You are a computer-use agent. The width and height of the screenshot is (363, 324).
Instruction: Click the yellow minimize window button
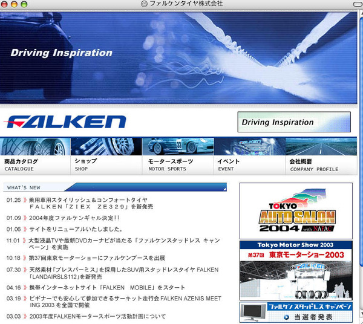tap(14, 4)
